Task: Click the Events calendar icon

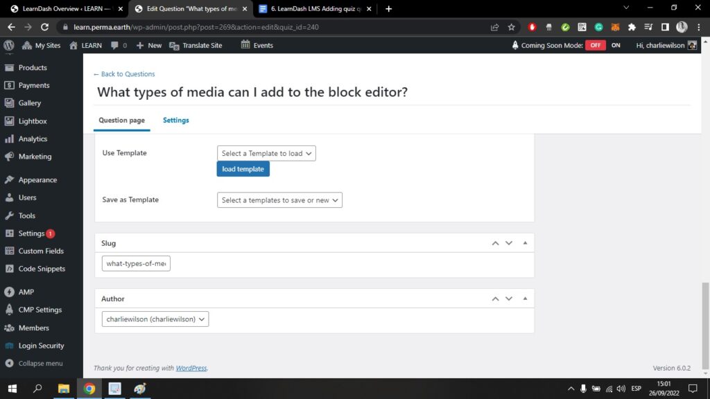Action: pos(245,45)
